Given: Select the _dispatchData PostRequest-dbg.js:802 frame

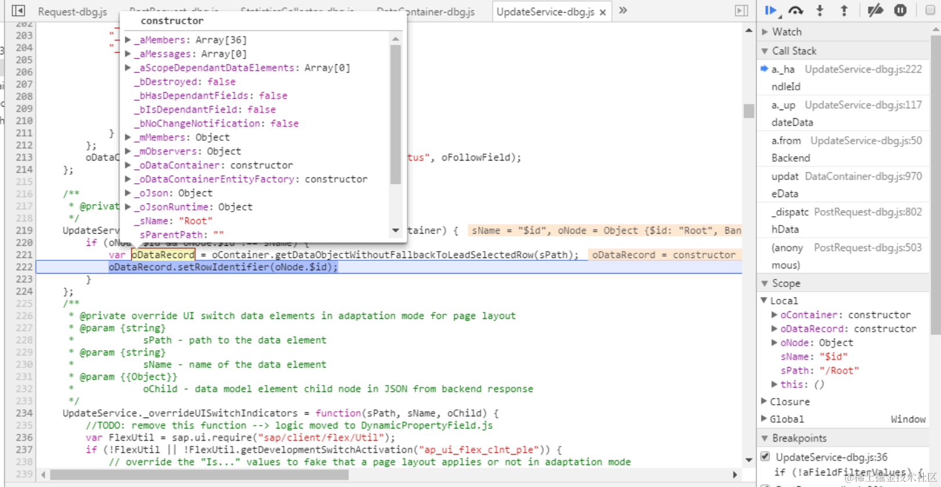Looking at the screenshot, I should [x=844, y=220].
